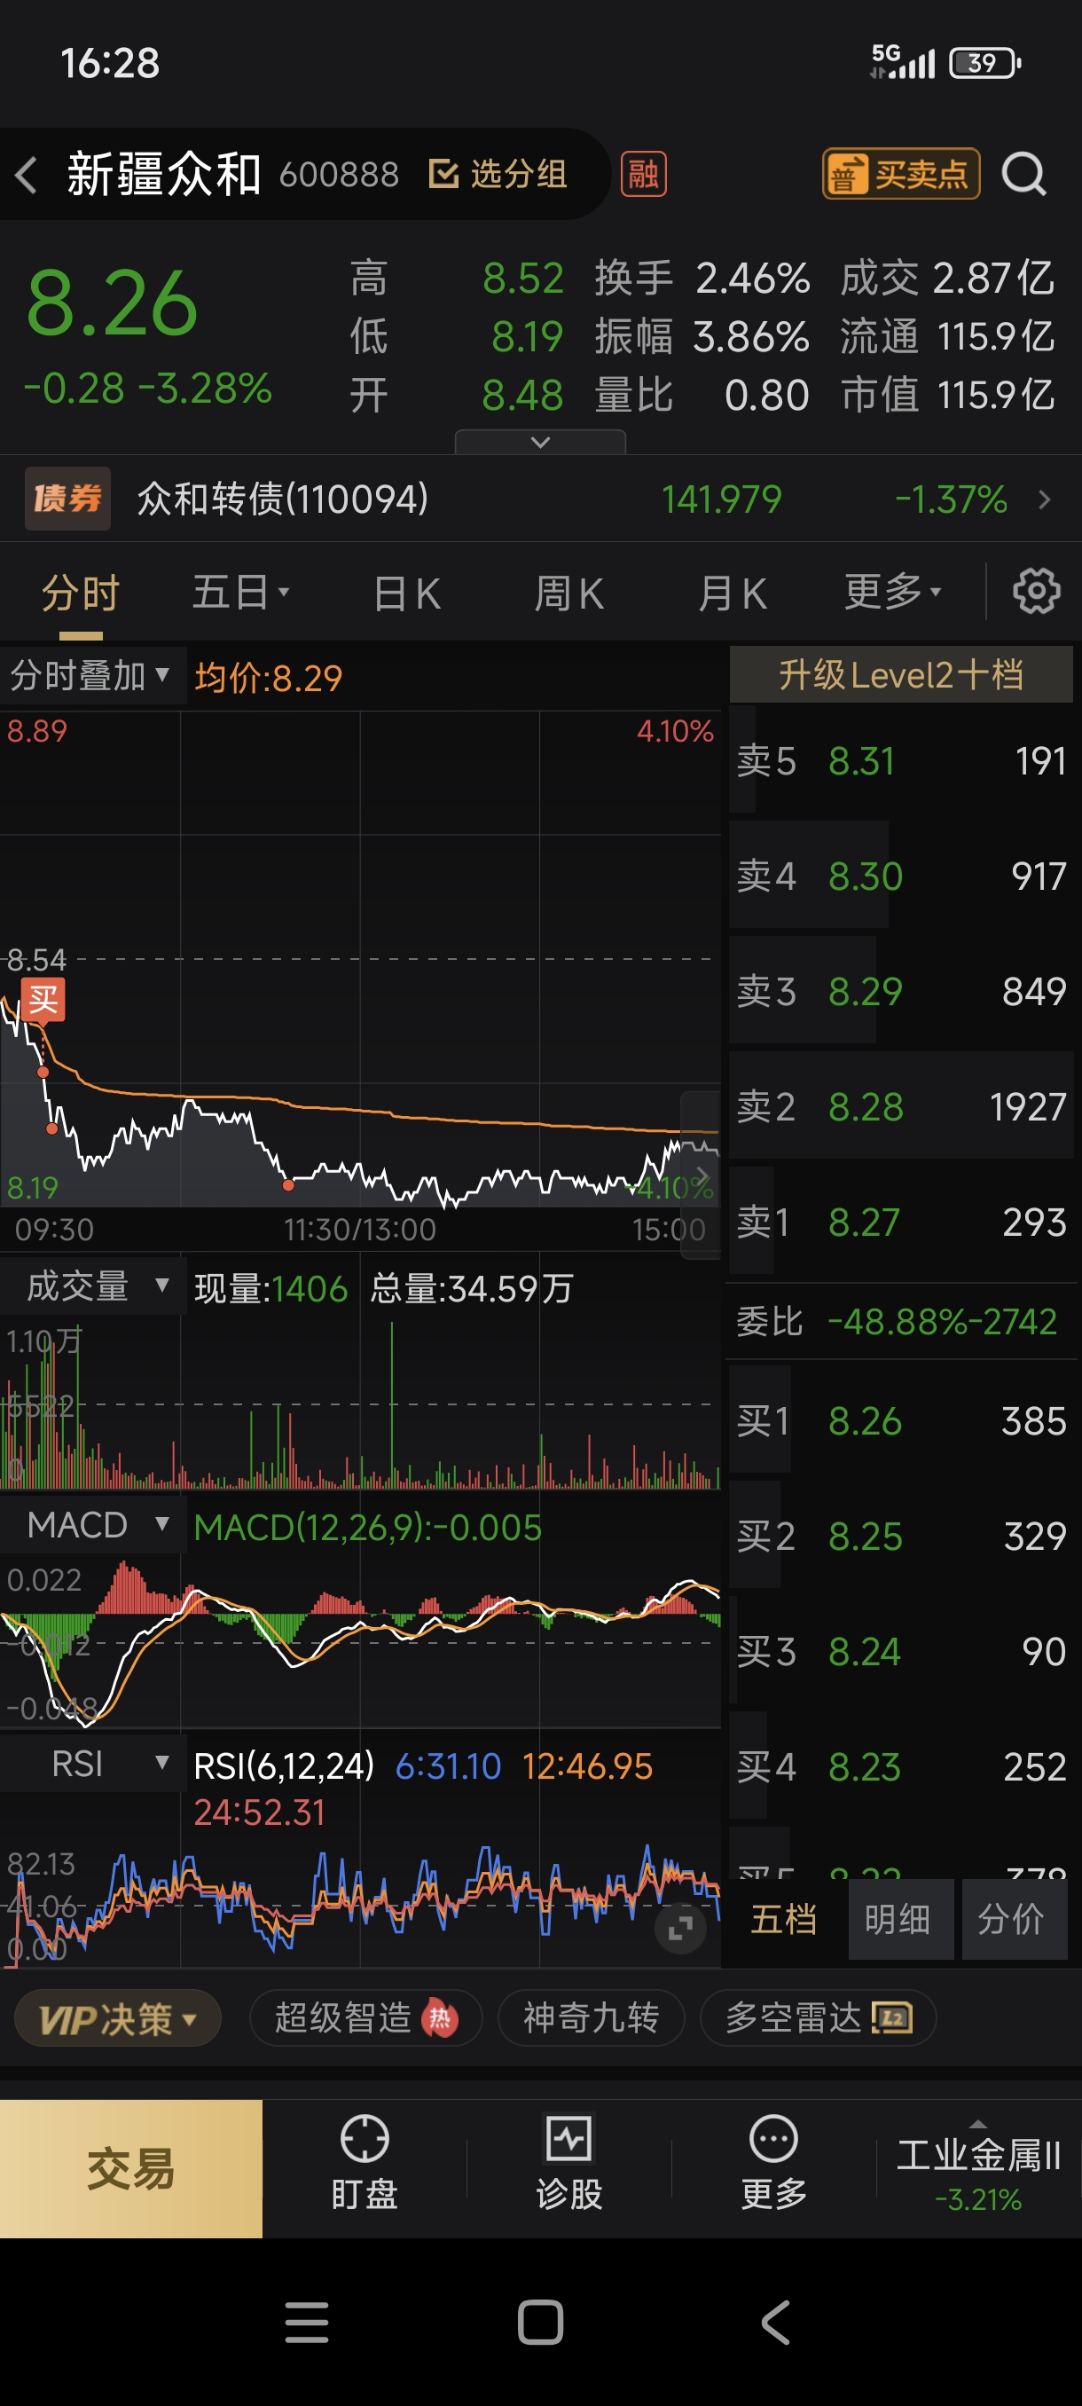
Task: Switch to 分时 chart tab
Action: pyautogui.click(x=82, y=594)
